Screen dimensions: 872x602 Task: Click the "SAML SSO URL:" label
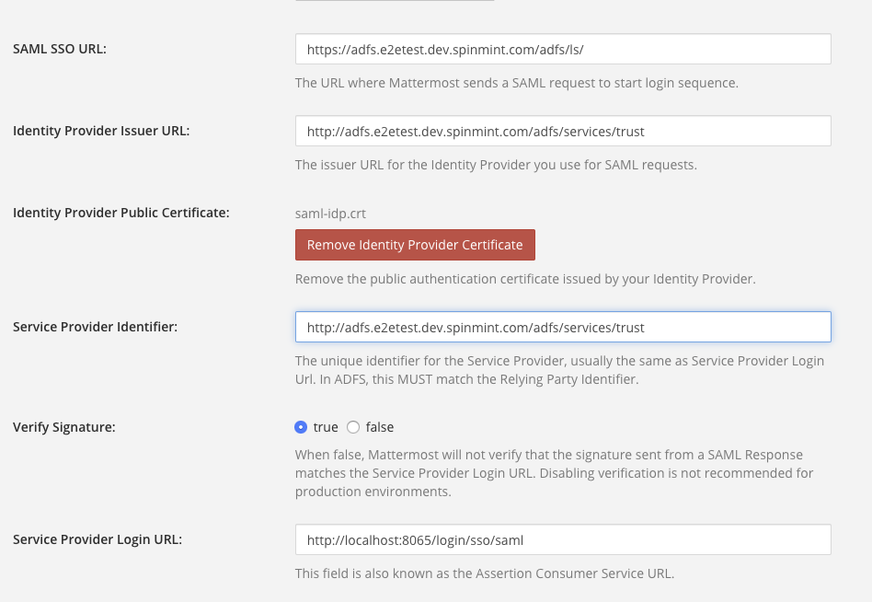(60, 49)
